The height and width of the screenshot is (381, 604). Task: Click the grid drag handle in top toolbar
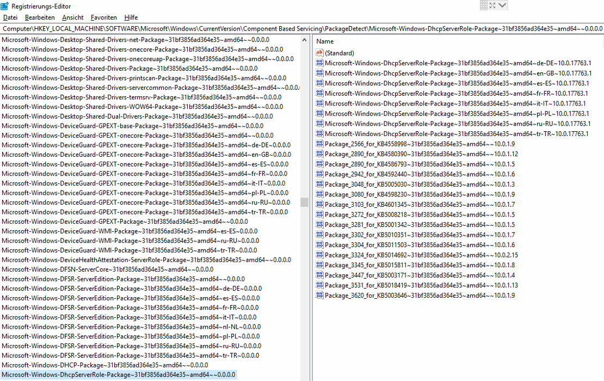[x=484, y=5]
